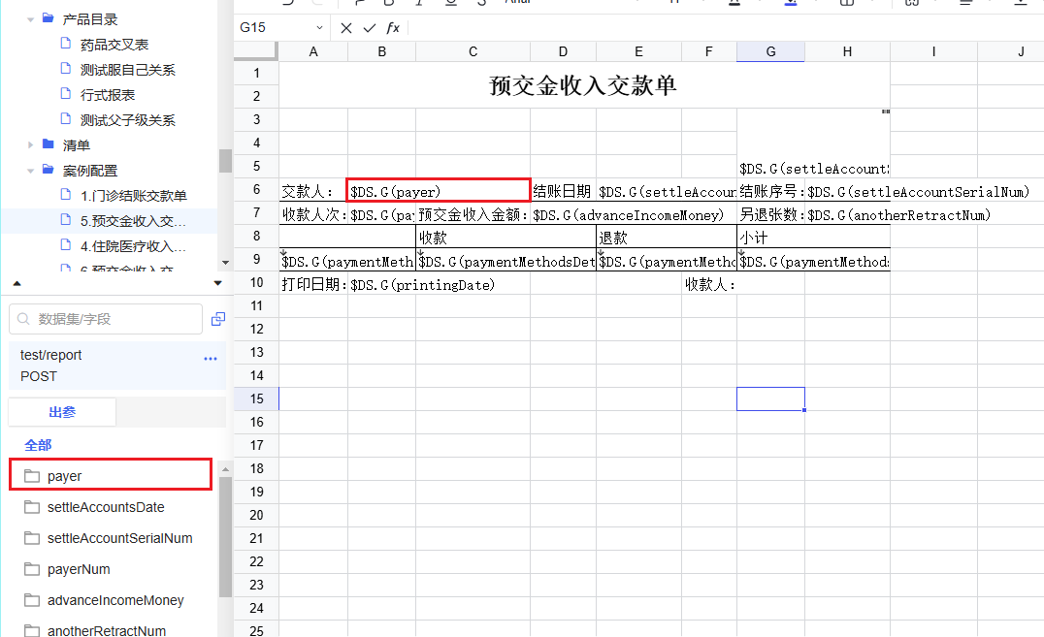1044x637 pixels.
Task: Select column A header
Action: [313, 52]
